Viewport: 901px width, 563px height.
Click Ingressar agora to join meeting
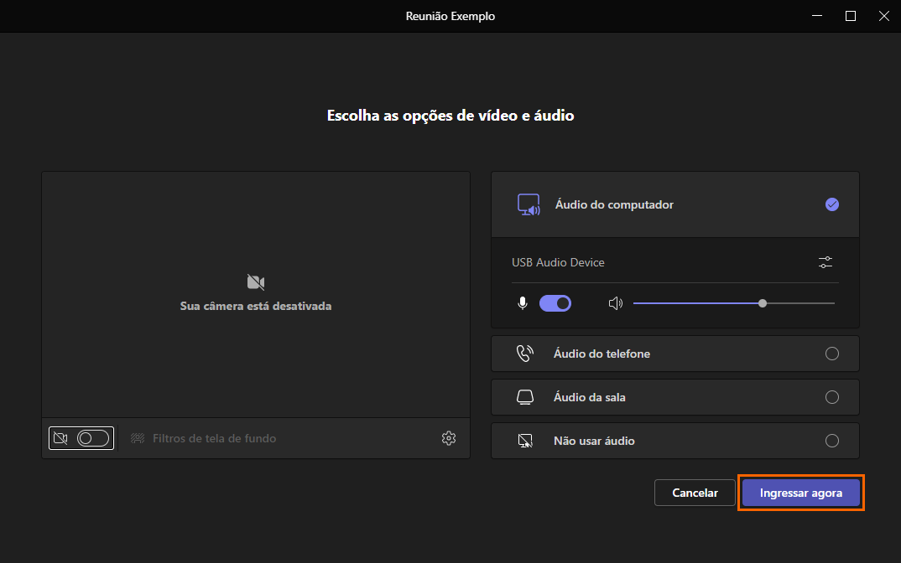[801, 493]
